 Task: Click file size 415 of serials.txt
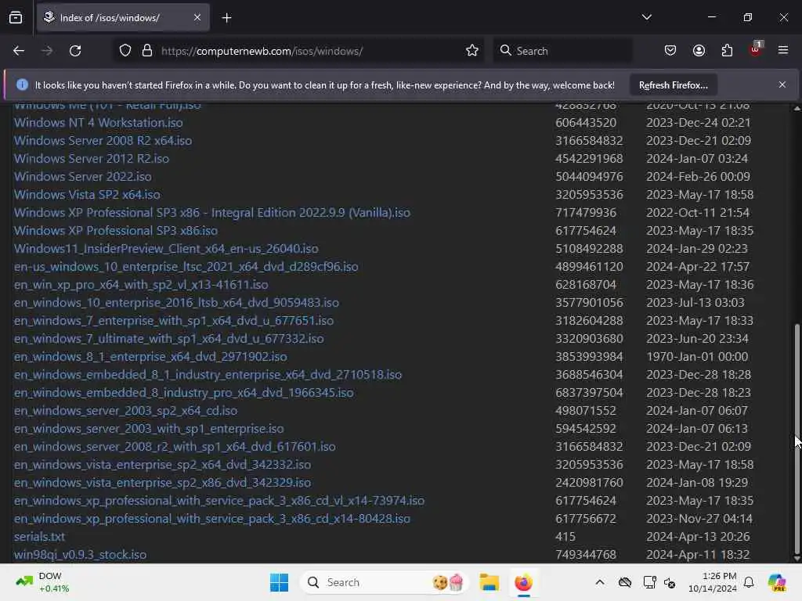click(x=565, y=537)
